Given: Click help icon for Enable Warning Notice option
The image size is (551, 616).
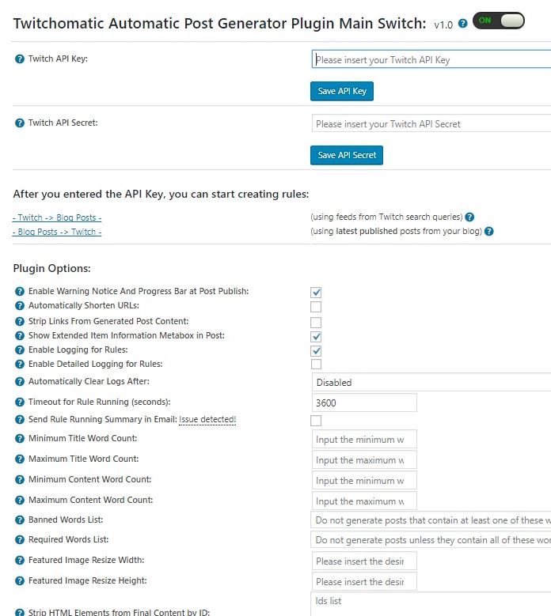Looking at the screenshot, I should click(x=19, y=292).
